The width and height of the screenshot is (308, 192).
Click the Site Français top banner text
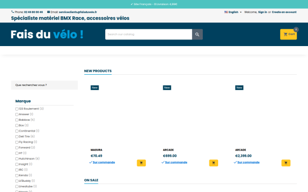click(154, 4)
